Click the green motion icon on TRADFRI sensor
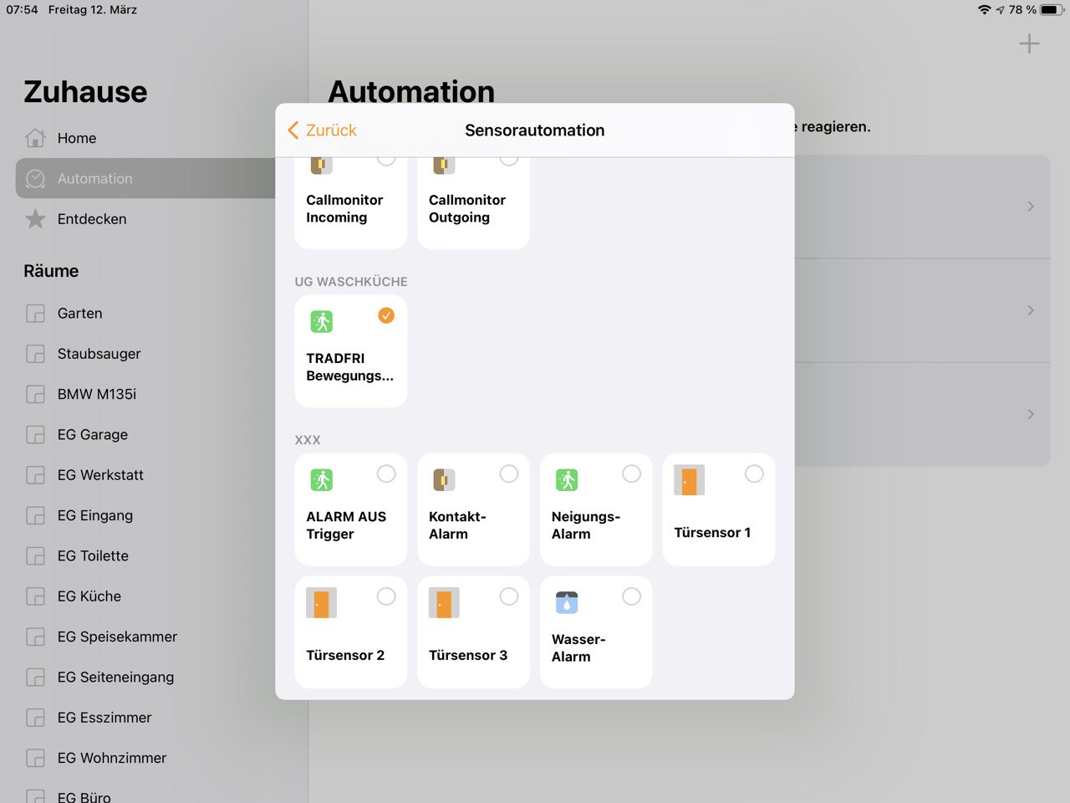 click(322, 322)
